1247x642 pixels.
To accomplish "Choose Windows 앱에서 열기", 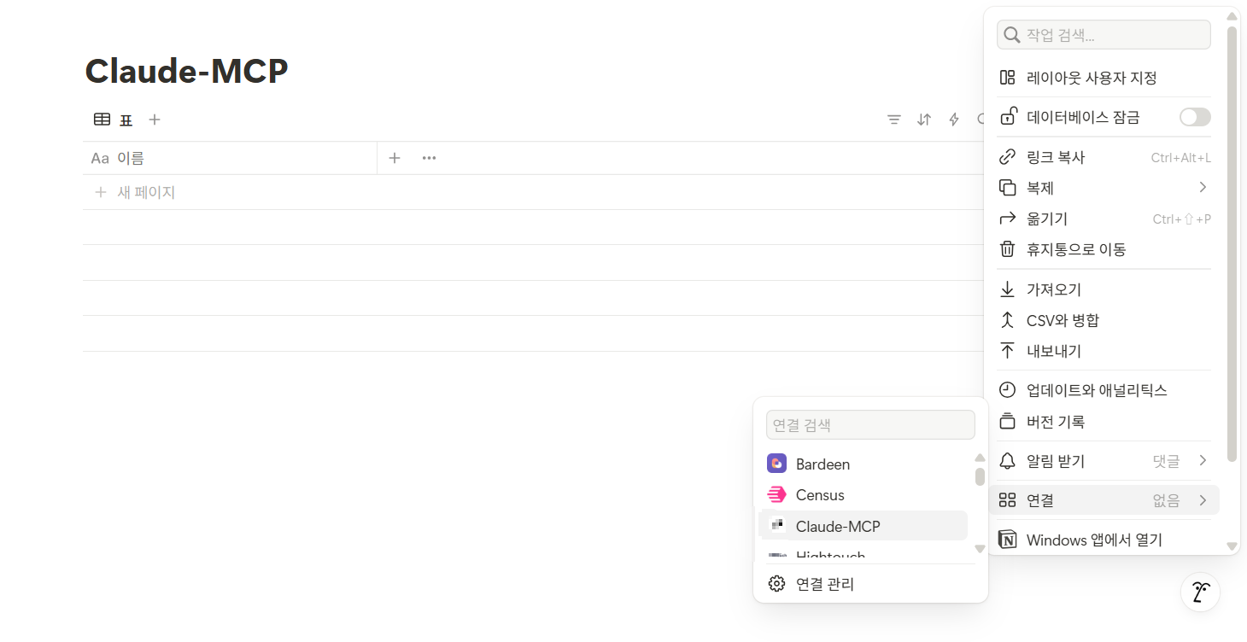I will point(1104,540).
